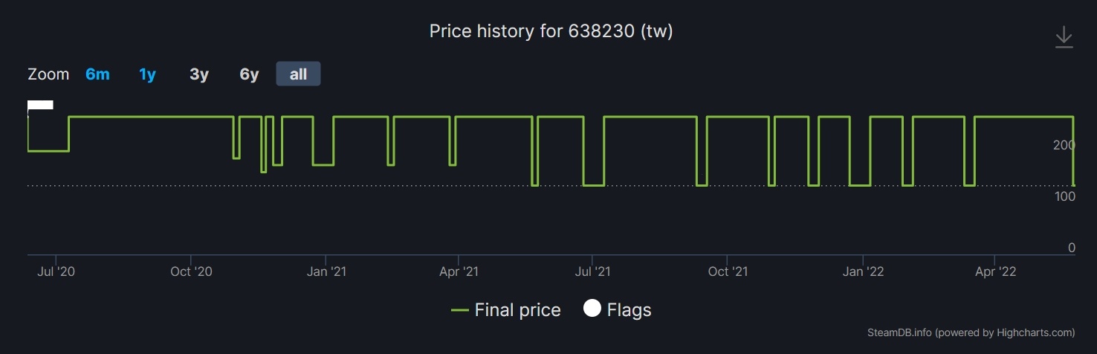Set zoom range to 1y
This screenshot has width=1097, height=354.
tap(148, 74)
